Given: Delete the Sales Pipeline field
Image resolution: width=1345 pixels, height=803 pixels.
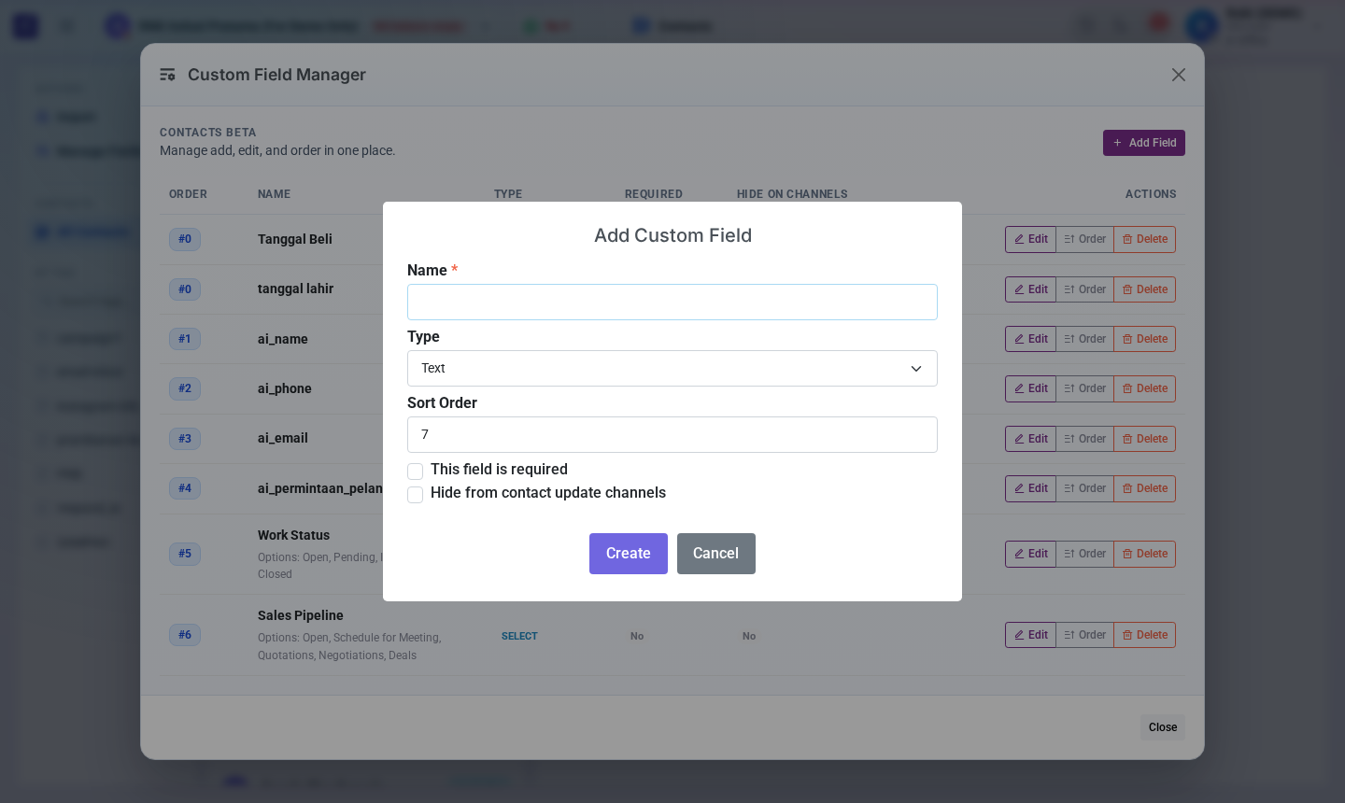Looking at the screenshot, I should 1145,635.
